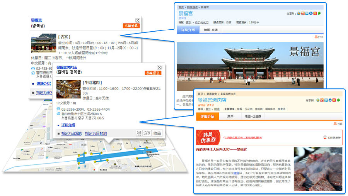
Task: Click 韩国景点 breadcrumb on the palace page
Action: 192,7
